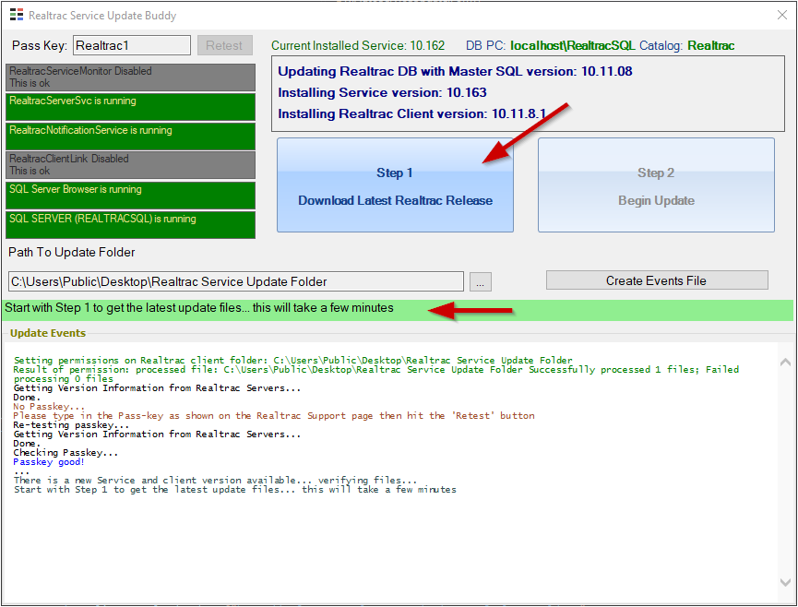Select SQL SERVER (REALTRACSQL) is running status
Screen dimensions: 798x607
pos(130,225)
